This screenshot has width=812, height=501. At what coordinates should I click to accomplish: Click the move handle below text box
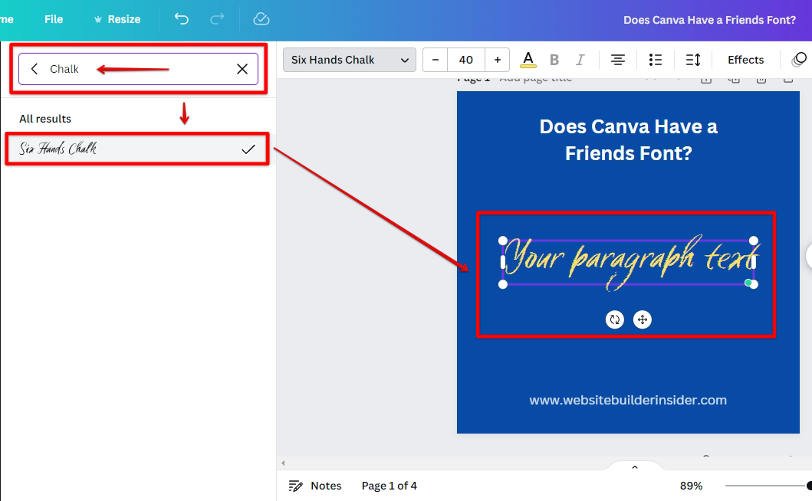click(x=643, y=319)
